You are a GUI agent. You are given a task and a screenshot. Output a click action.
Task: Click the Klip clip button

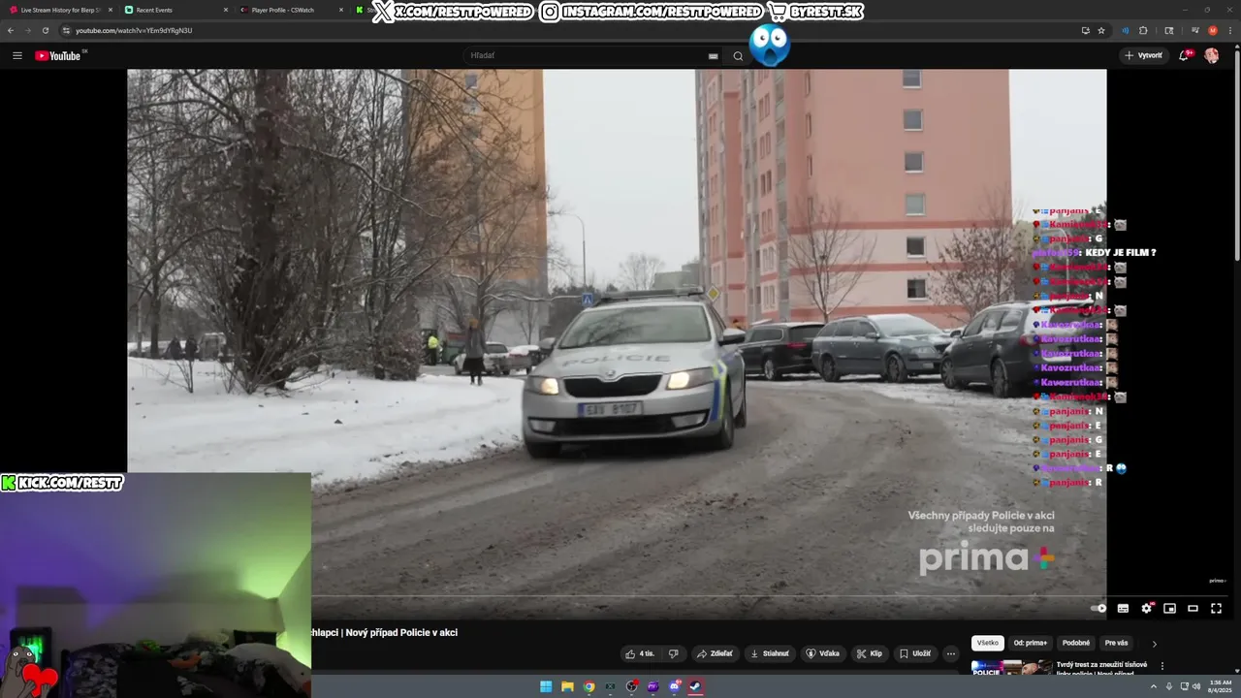click(x=870, y=653)
